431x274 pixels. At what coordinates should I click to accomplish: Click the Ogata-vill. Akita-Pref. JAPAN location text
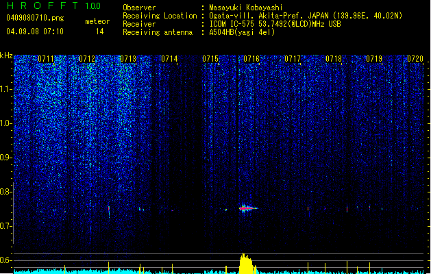pyautogui.click(x=306, y=16)
